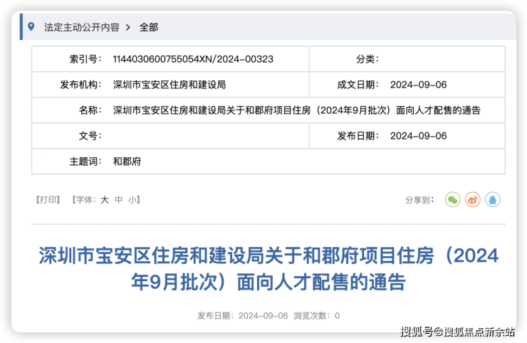Select index number 11440306007550­54XN/2024-00323
The width and height of the screenshot is (527, 343).
[193, 59]
